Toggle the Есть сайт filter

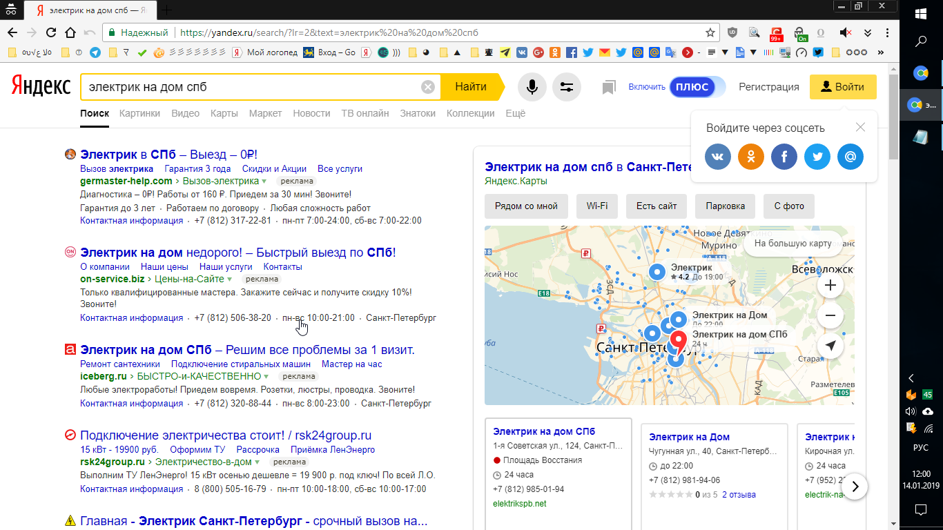tap(657, 206)
